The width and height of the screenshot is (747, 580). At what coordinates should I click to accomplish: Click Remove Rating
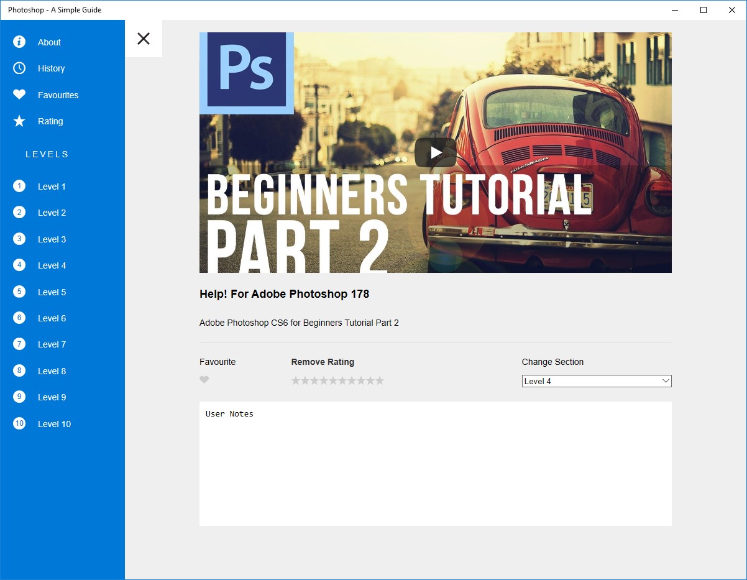pyautogui.click(x=323, y=362)
